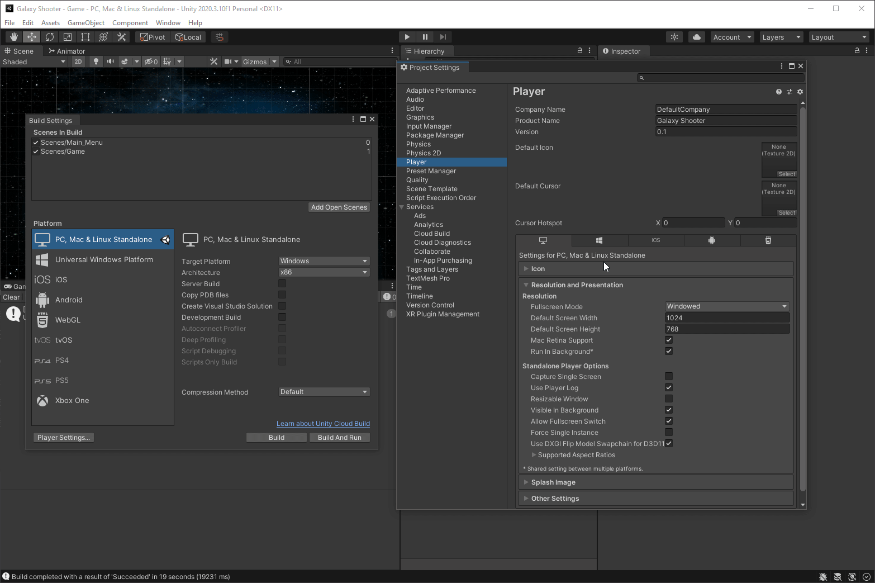
Task: Select the Rect Transform tool
Action: point(85,37)
